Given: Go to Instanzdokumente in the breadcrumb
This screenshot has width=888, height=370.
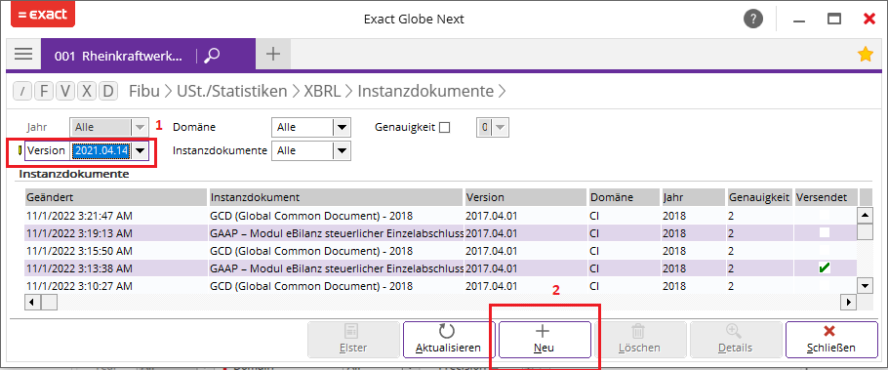Looking at the screenshot, I should coord(425,91).
